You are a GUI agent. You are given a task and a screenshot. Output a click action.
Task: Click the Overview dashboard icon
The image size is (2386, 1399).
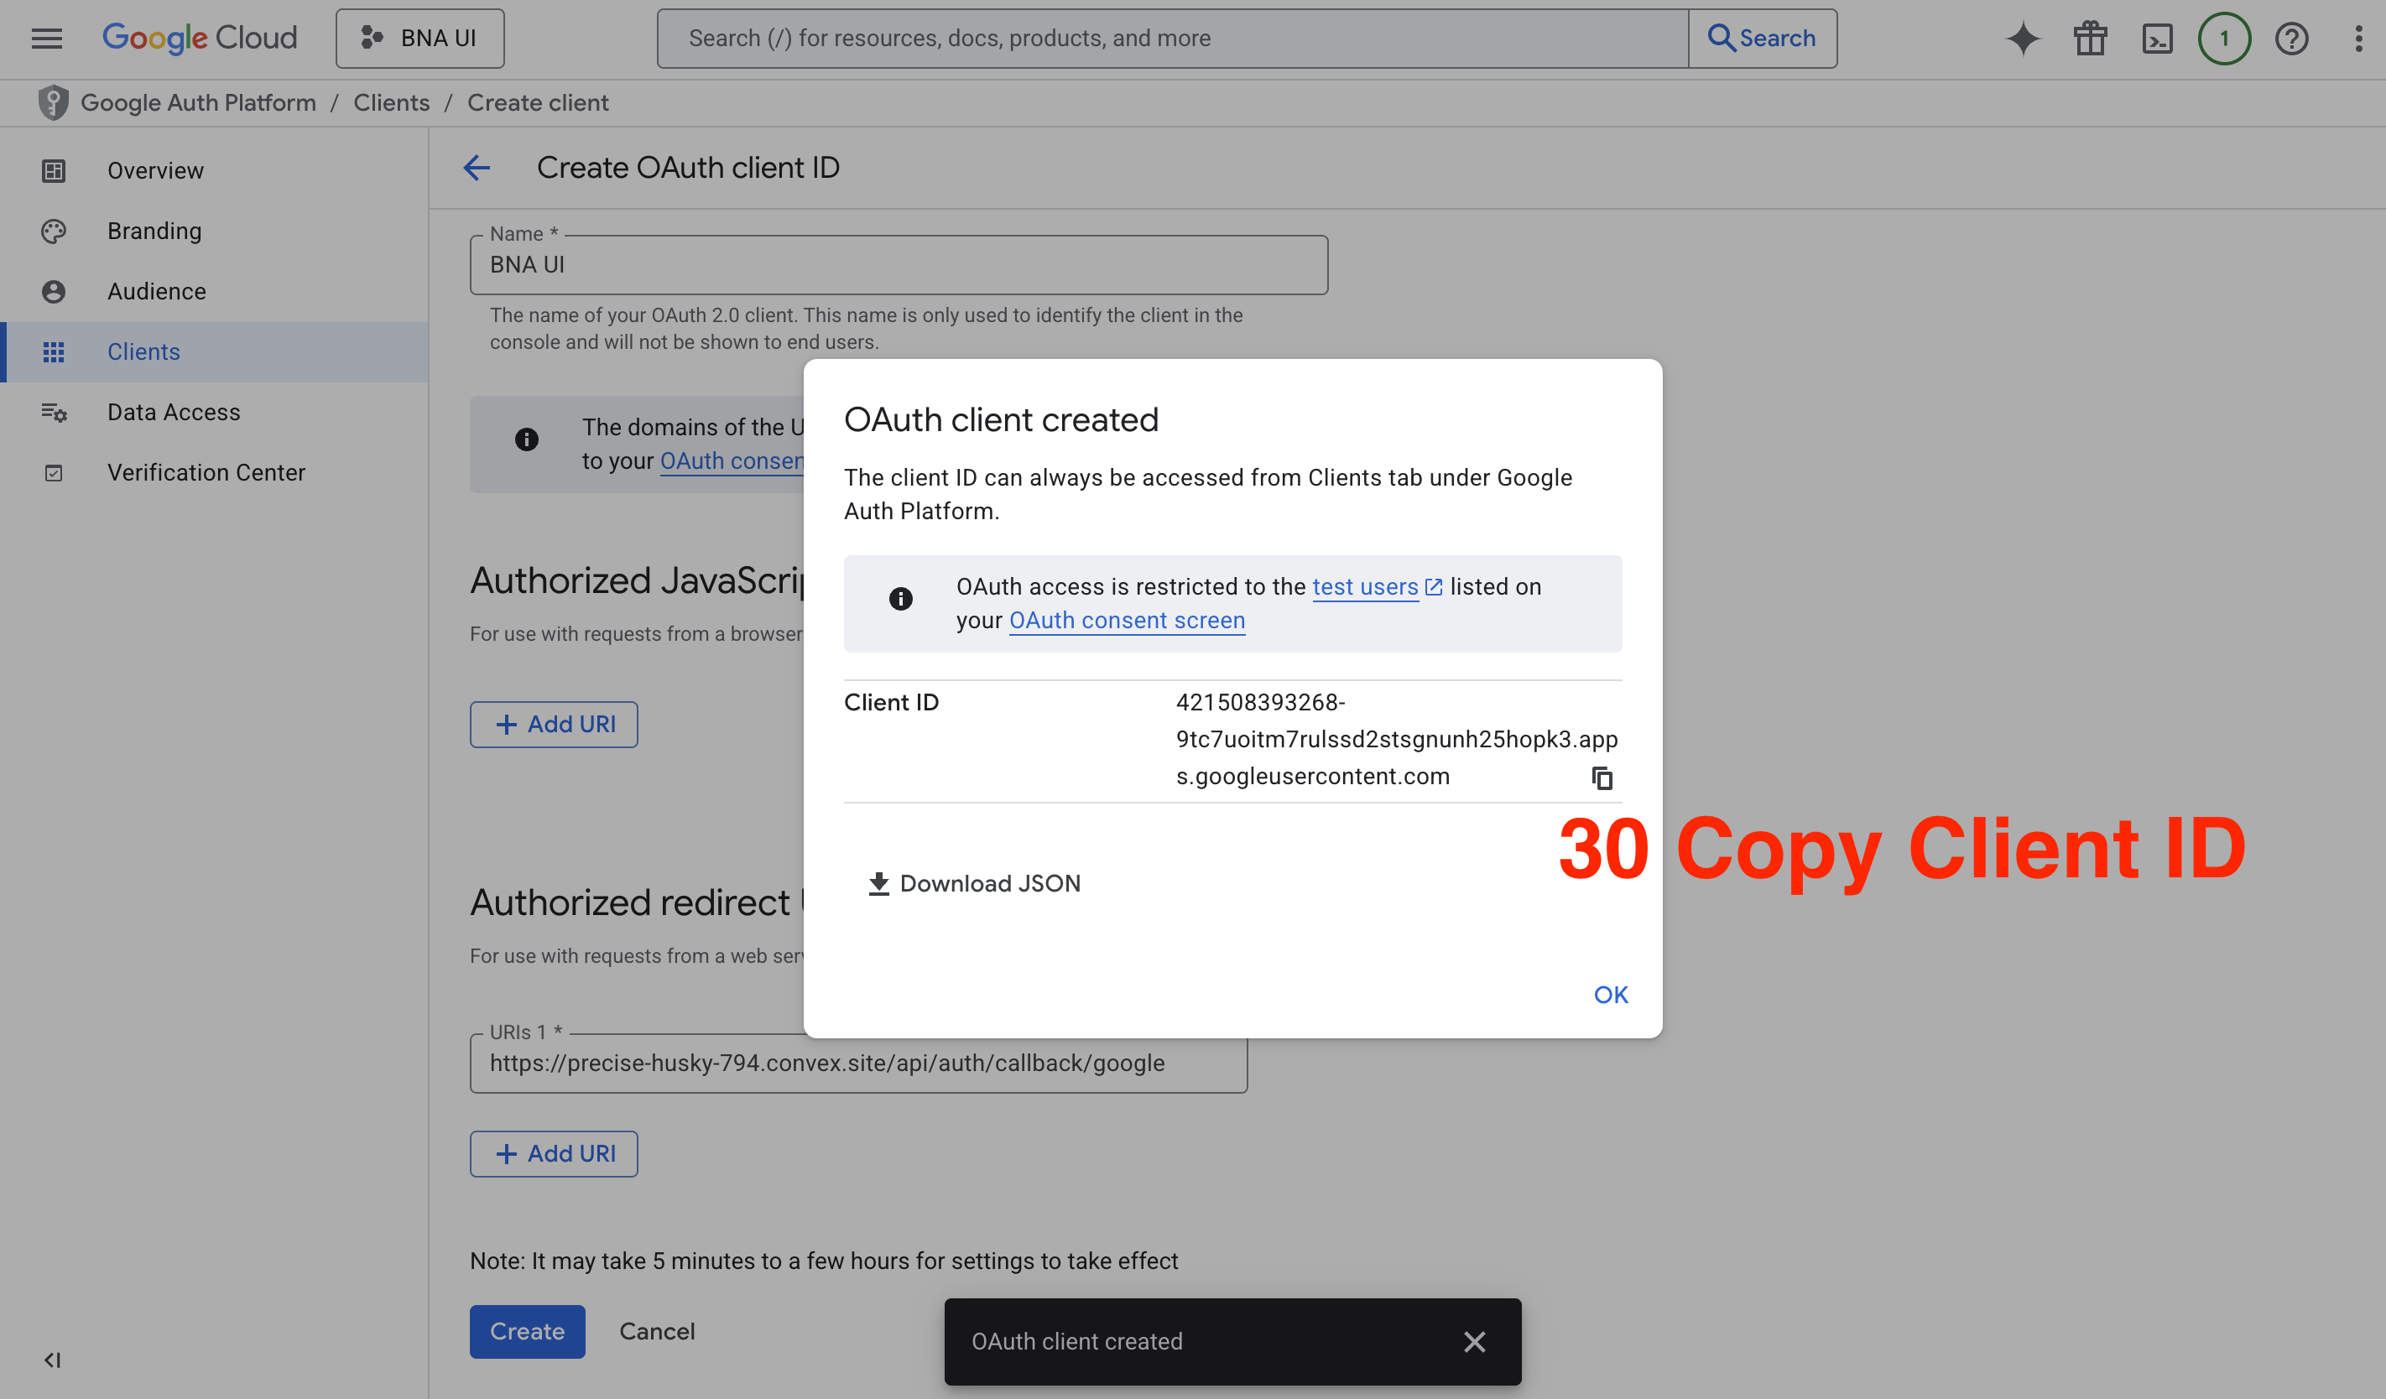pyautogui.click(x=53, y=170)
